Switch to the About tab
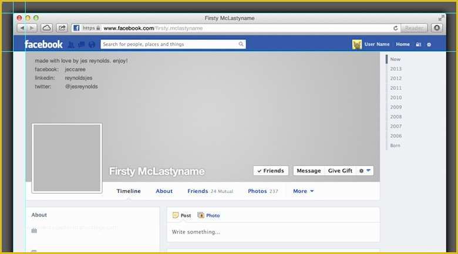 (164, 191)
